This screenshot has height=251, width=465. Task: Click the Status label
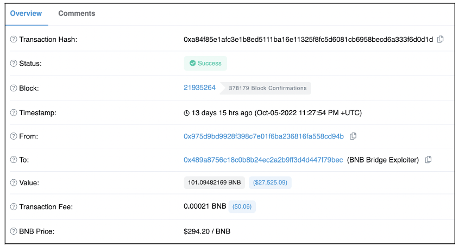click(x=30, y=64)
